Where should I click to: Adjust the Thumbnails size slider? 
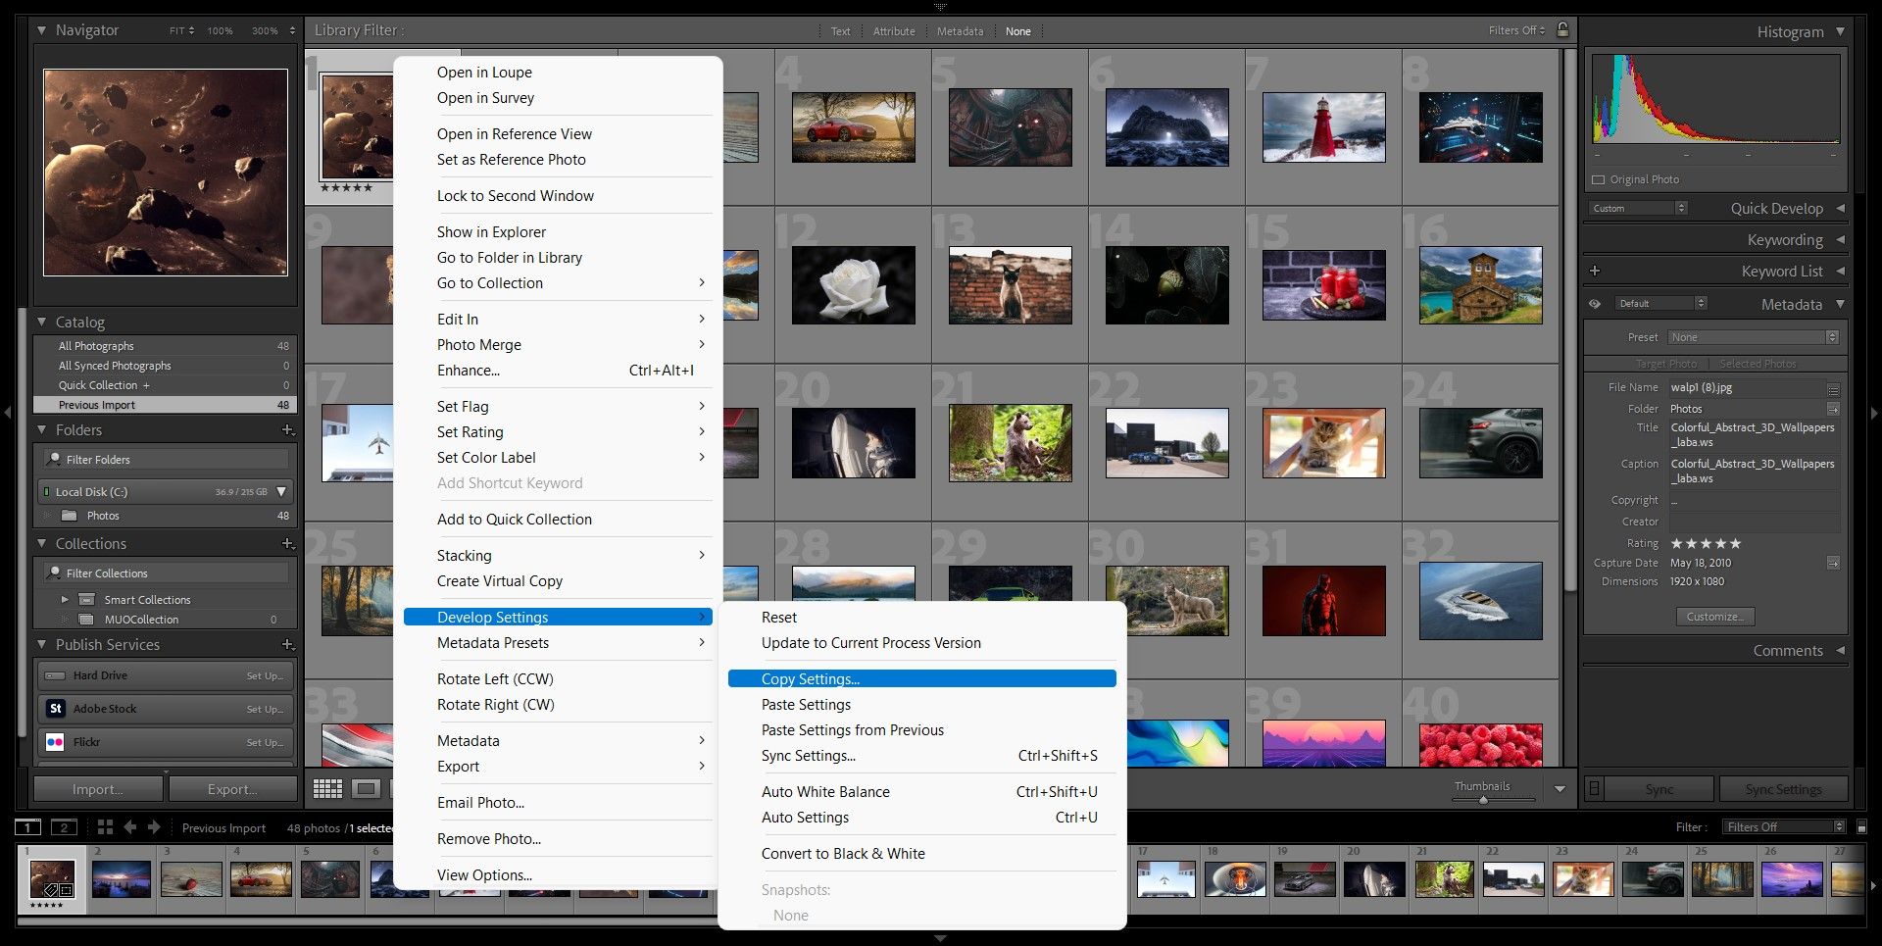click(x=1483, y=800)
